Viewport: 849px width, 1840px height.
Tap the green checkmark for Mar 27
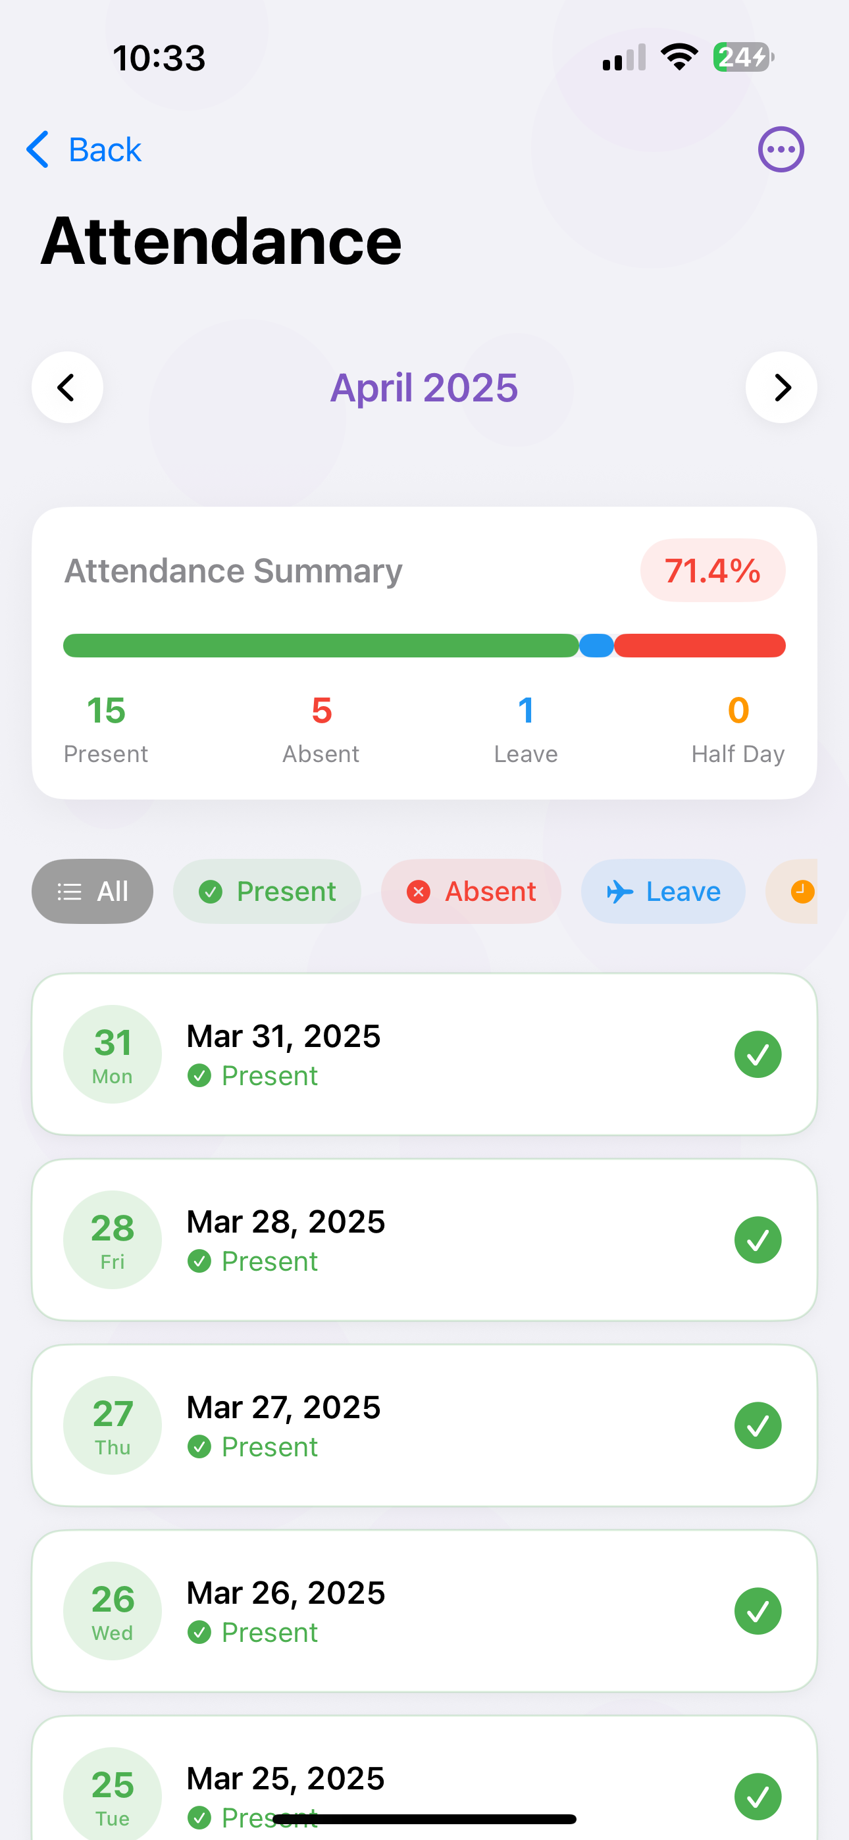pos(758,1425)
